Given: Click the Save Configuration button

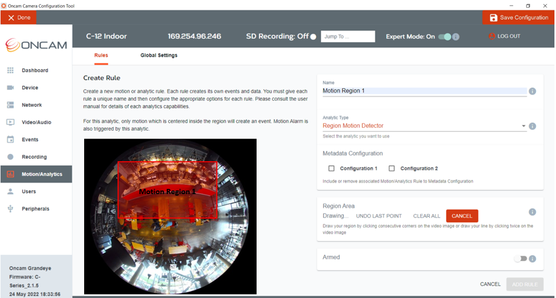Looking at the screenshot, I should point(519,18).
